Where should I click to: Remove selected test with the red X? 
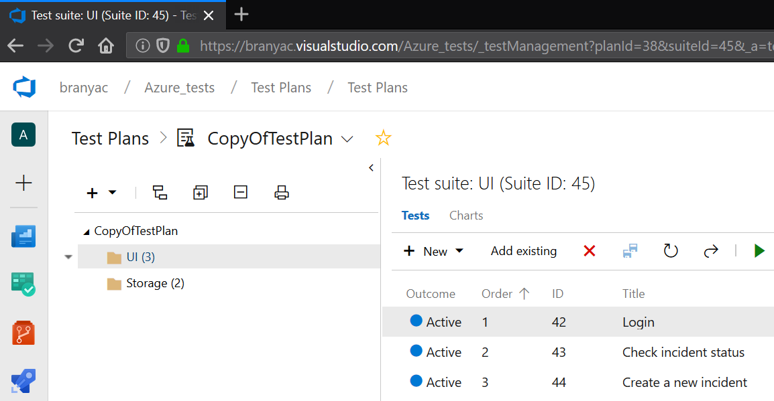[590, 250]
